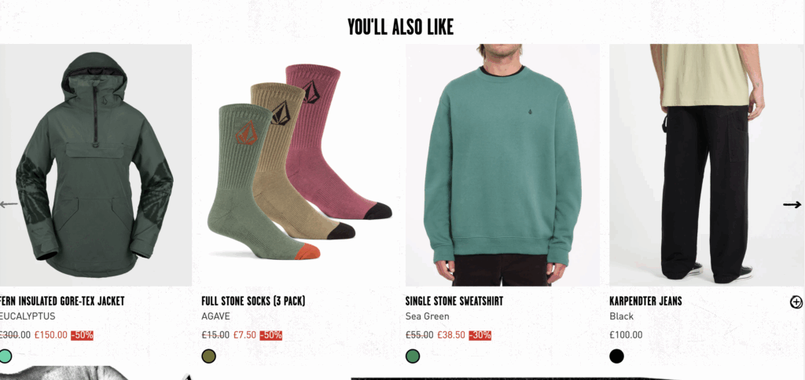
Task: Click quick-add plus icon for Karpendter Jeans
Action: click(796, 302)
